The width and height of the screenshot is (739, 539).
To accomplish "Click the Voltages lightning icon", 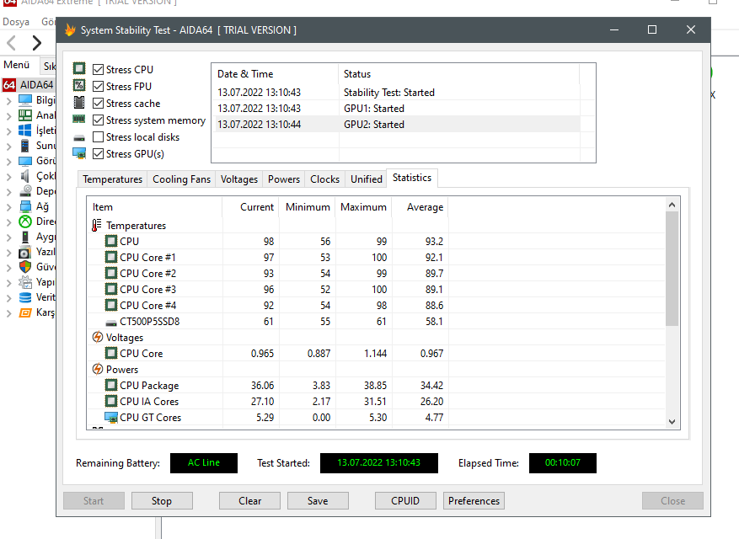I will (x=98, y=338).
